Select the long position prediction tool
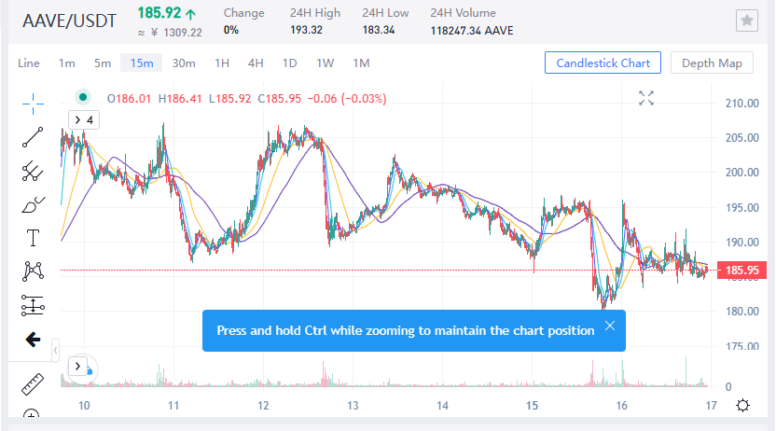The height and width of the screenshot is (431, 776). click(33, 305)
